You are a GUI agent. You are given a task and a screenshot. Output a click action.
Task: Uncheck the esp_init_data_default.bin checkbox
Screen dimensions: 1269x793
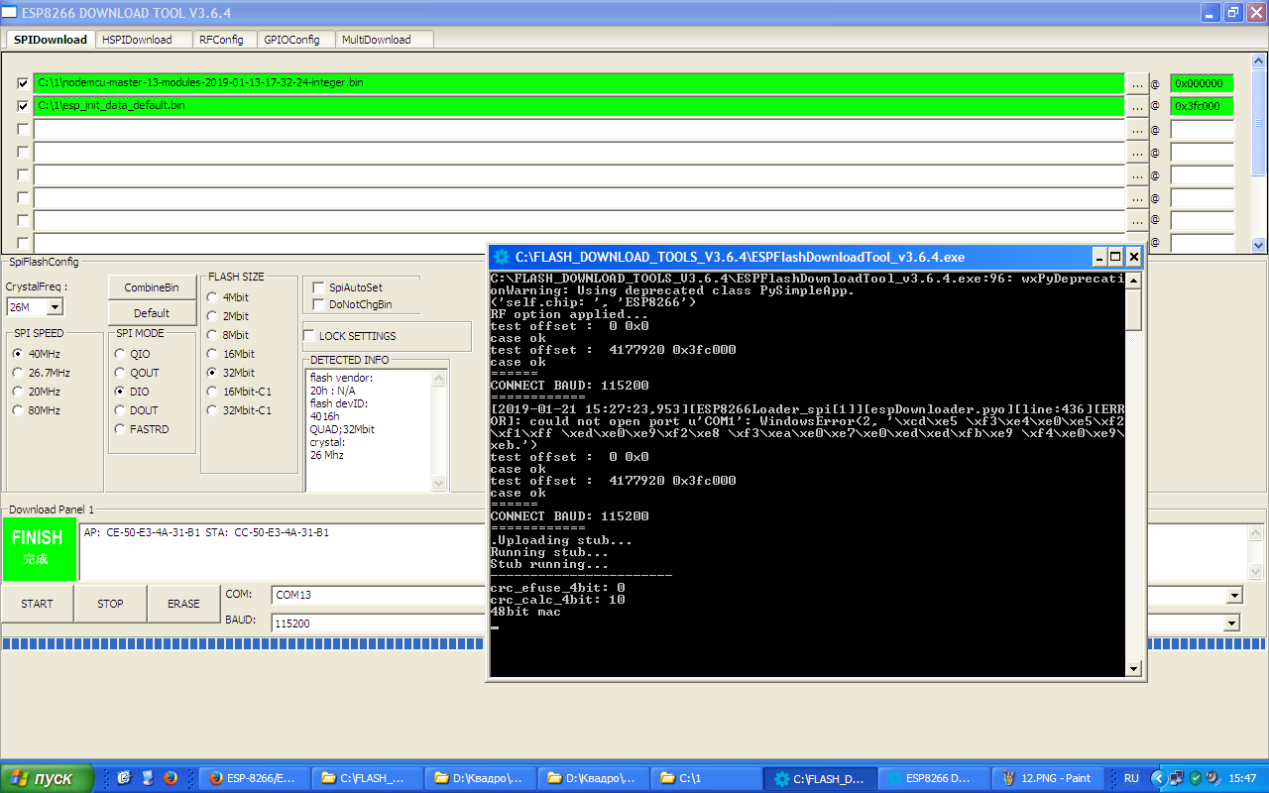click(23, 106)
